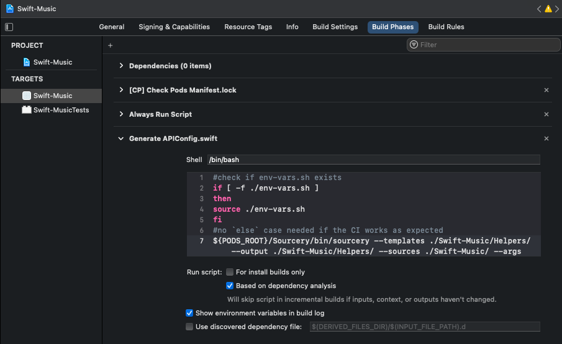Click the sourcery command on line 7

pyautogui.click(x=372, y=246)
